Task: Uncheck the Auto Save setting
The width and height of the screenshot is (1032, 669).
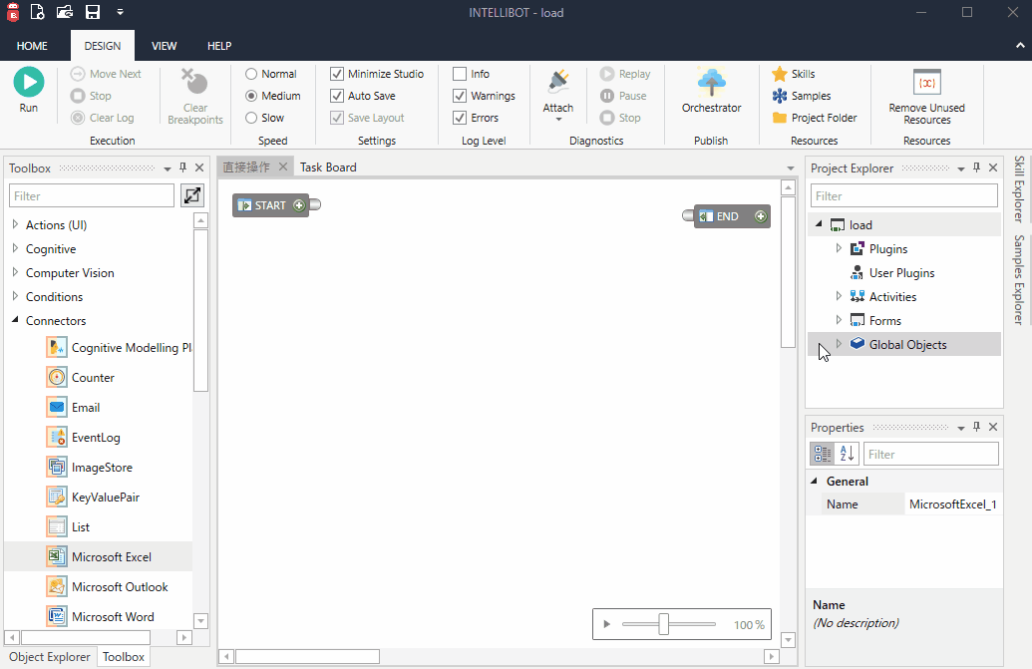Action: click(337, 95)
